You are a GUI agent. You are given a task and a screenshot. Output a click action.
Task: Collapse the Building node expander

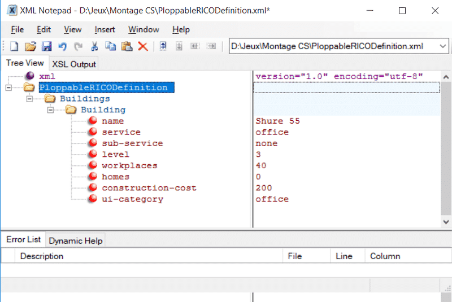tap(51, 110)
